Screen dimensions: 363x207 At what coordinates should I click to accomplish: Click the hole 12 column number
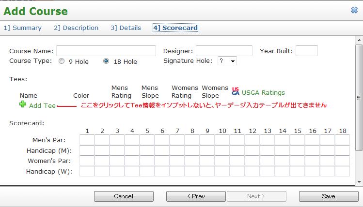[x=253, y=131]
